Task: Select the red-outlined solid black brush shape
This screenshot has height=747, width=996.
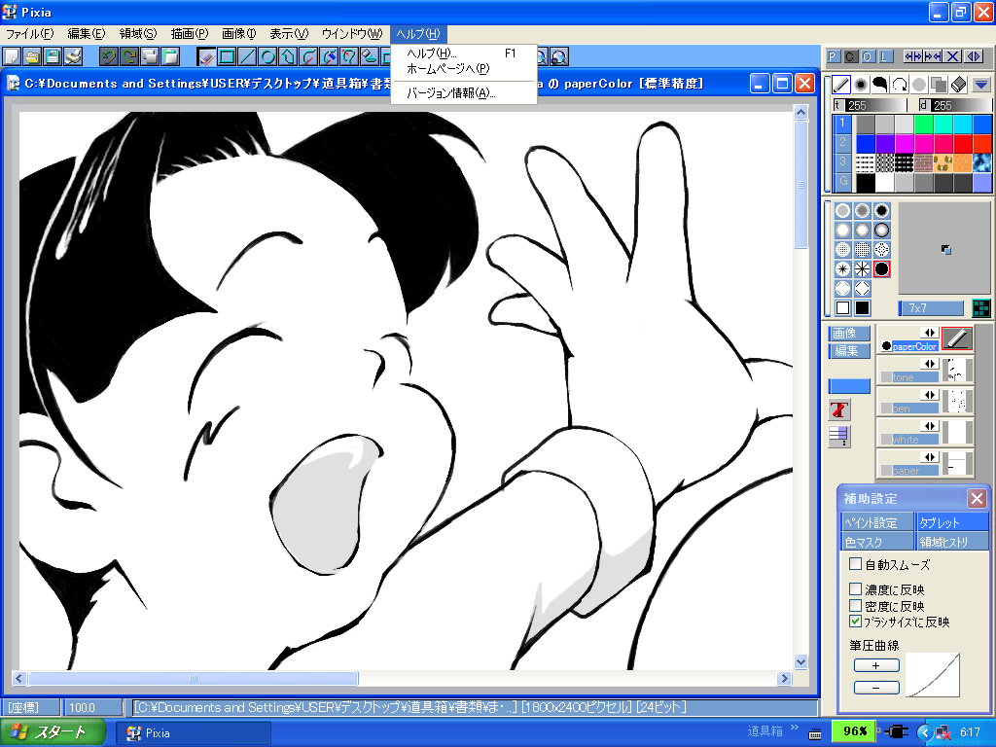Action: pos(881,269)
